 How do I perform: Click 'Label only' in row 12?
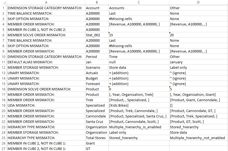click(x=199, y=68)
